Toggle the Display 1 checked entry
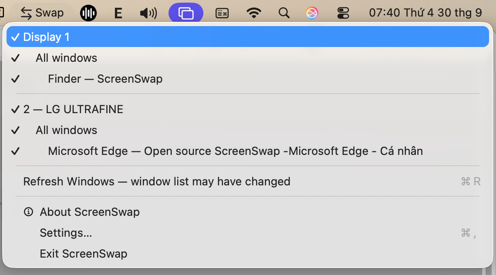This screenshot has height=275, width=496. (x=248, y=37)
